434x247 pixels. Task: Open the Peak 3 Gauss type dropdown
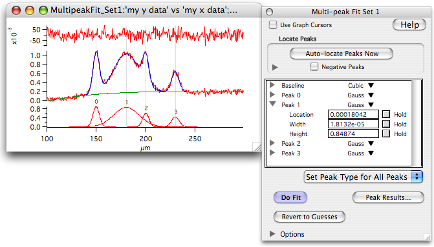point(371,153)
